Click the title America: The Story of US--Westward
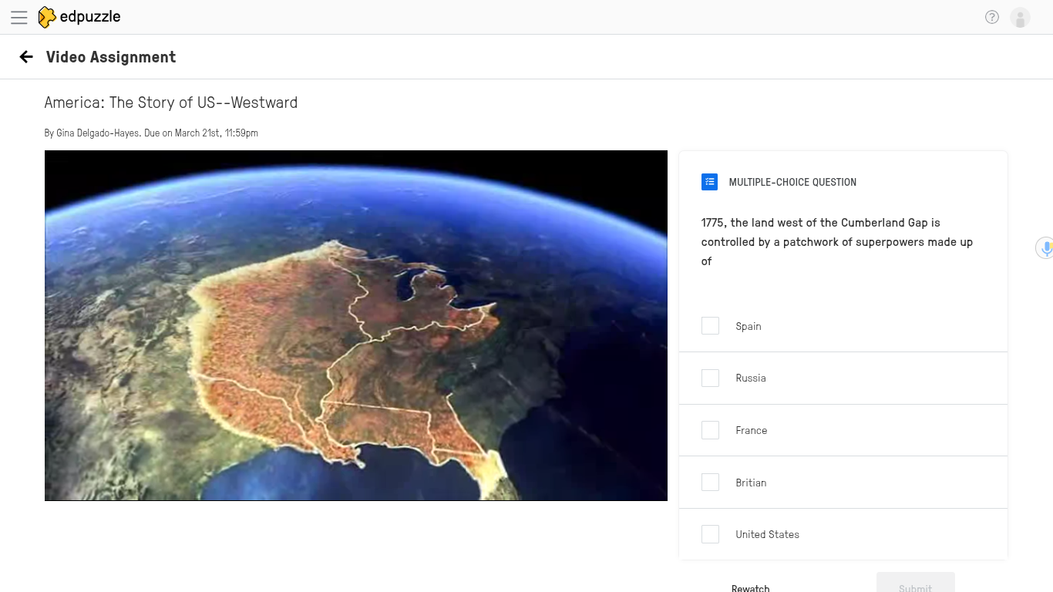Screen dimensions: 1053x592 (x=171, y=103)
